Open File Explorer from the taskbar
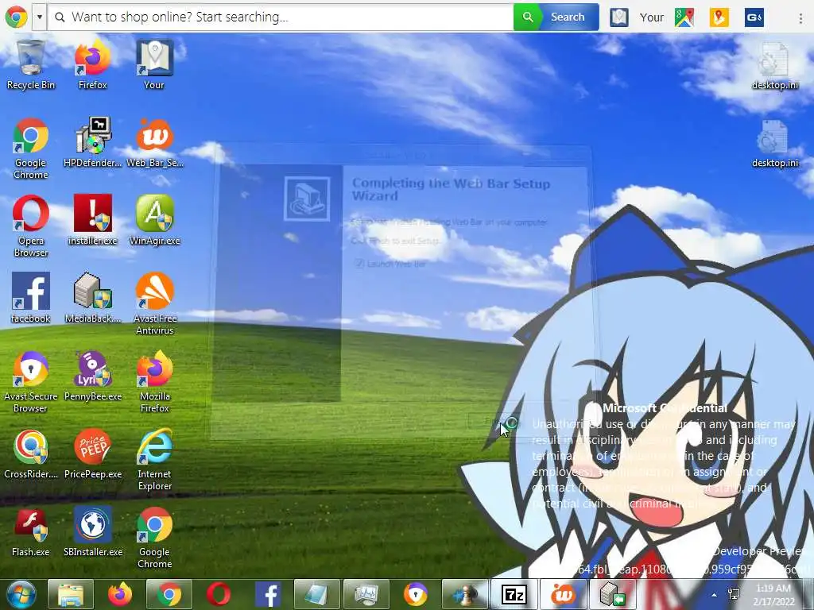The height and width of the screenshot is (610, 814). pyautogui.click(x=71, y=594)
